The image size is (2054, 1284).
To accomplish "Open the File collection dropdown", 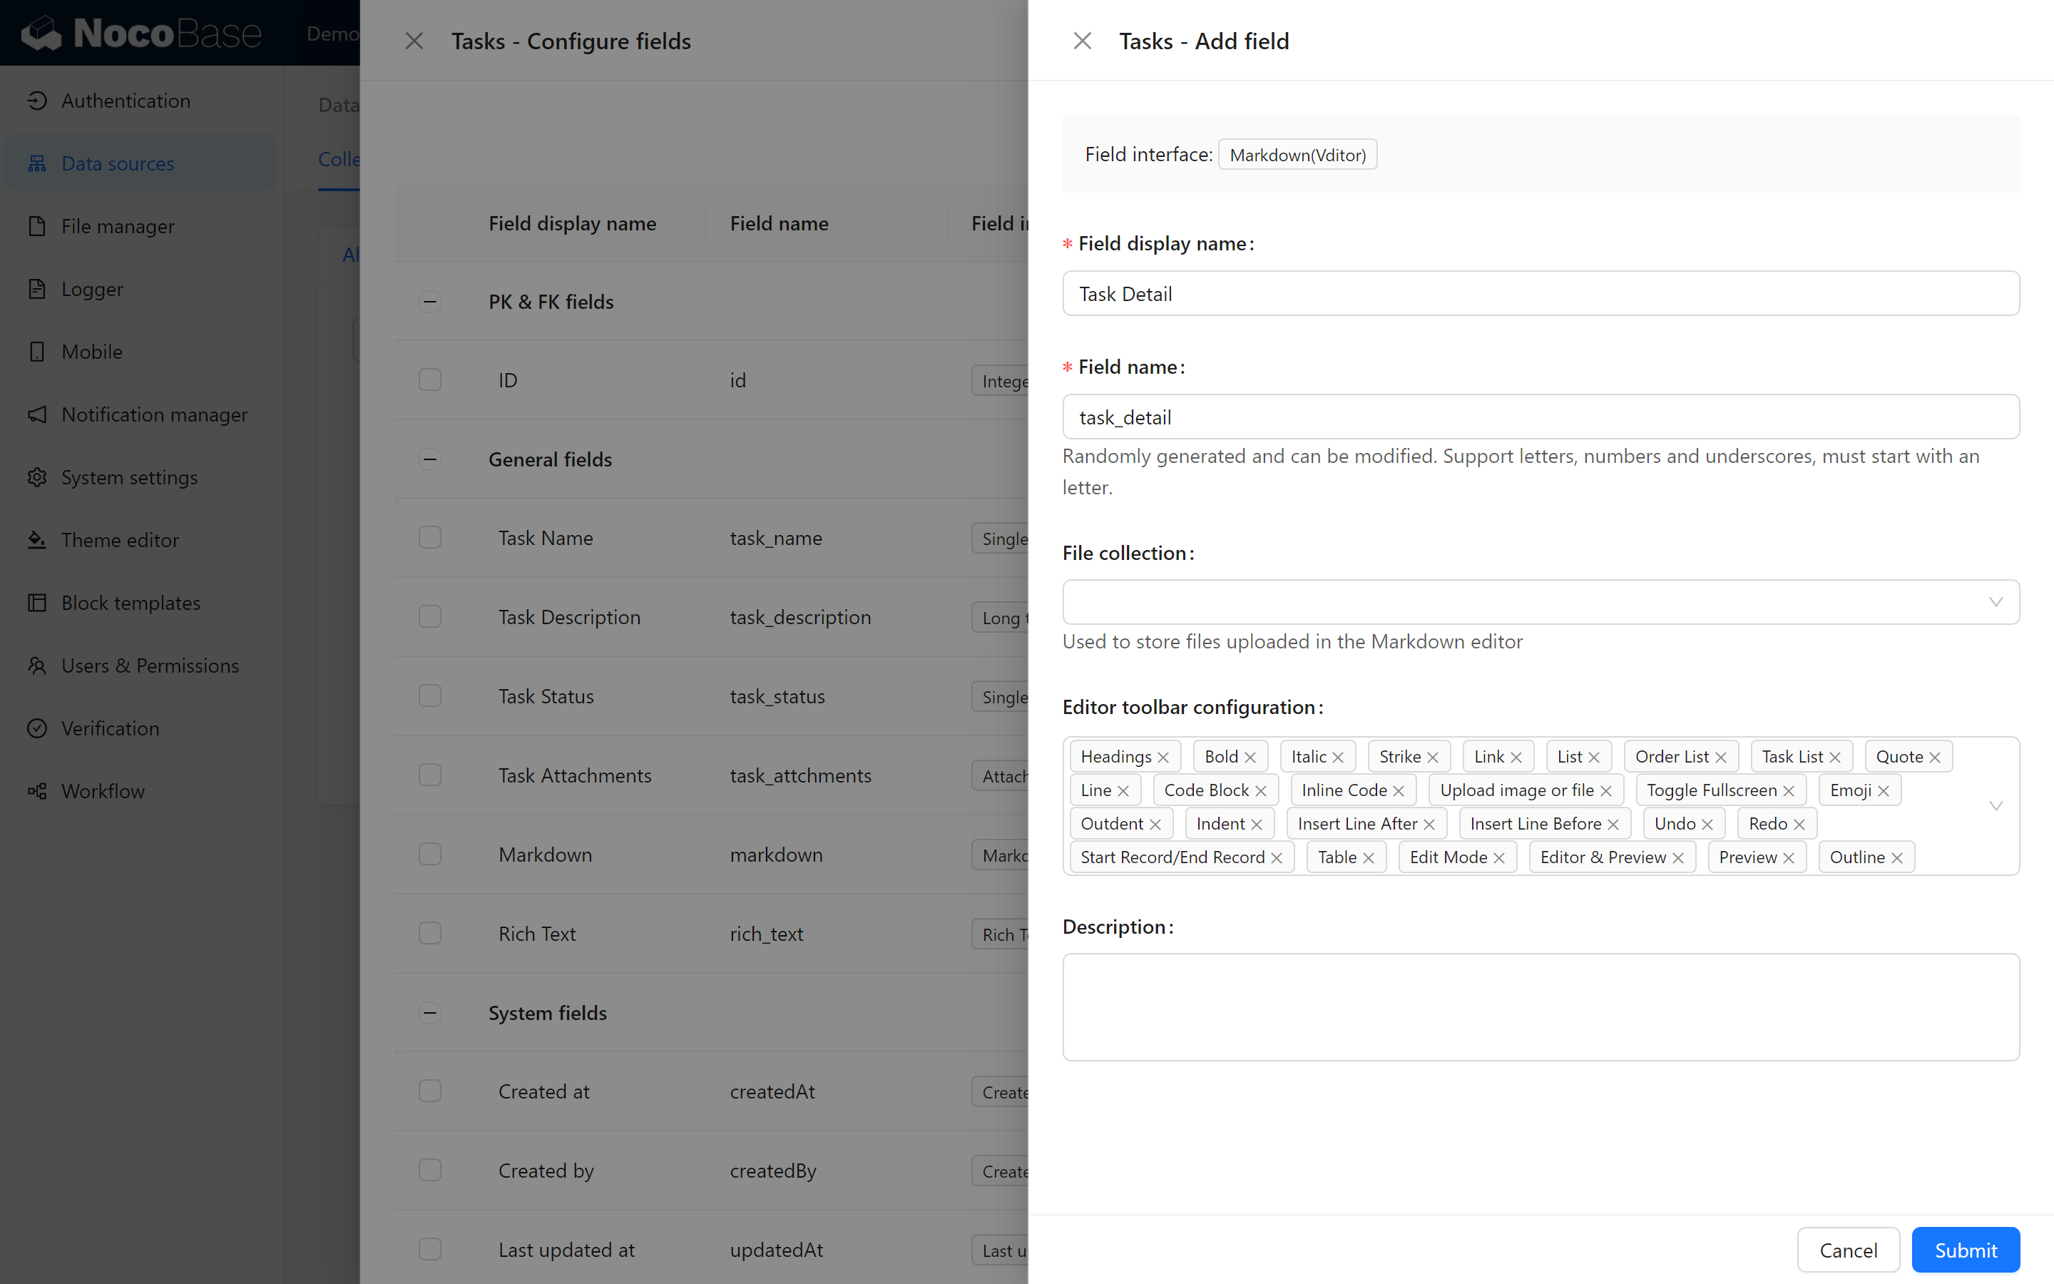I will (x=1540, y=602).
